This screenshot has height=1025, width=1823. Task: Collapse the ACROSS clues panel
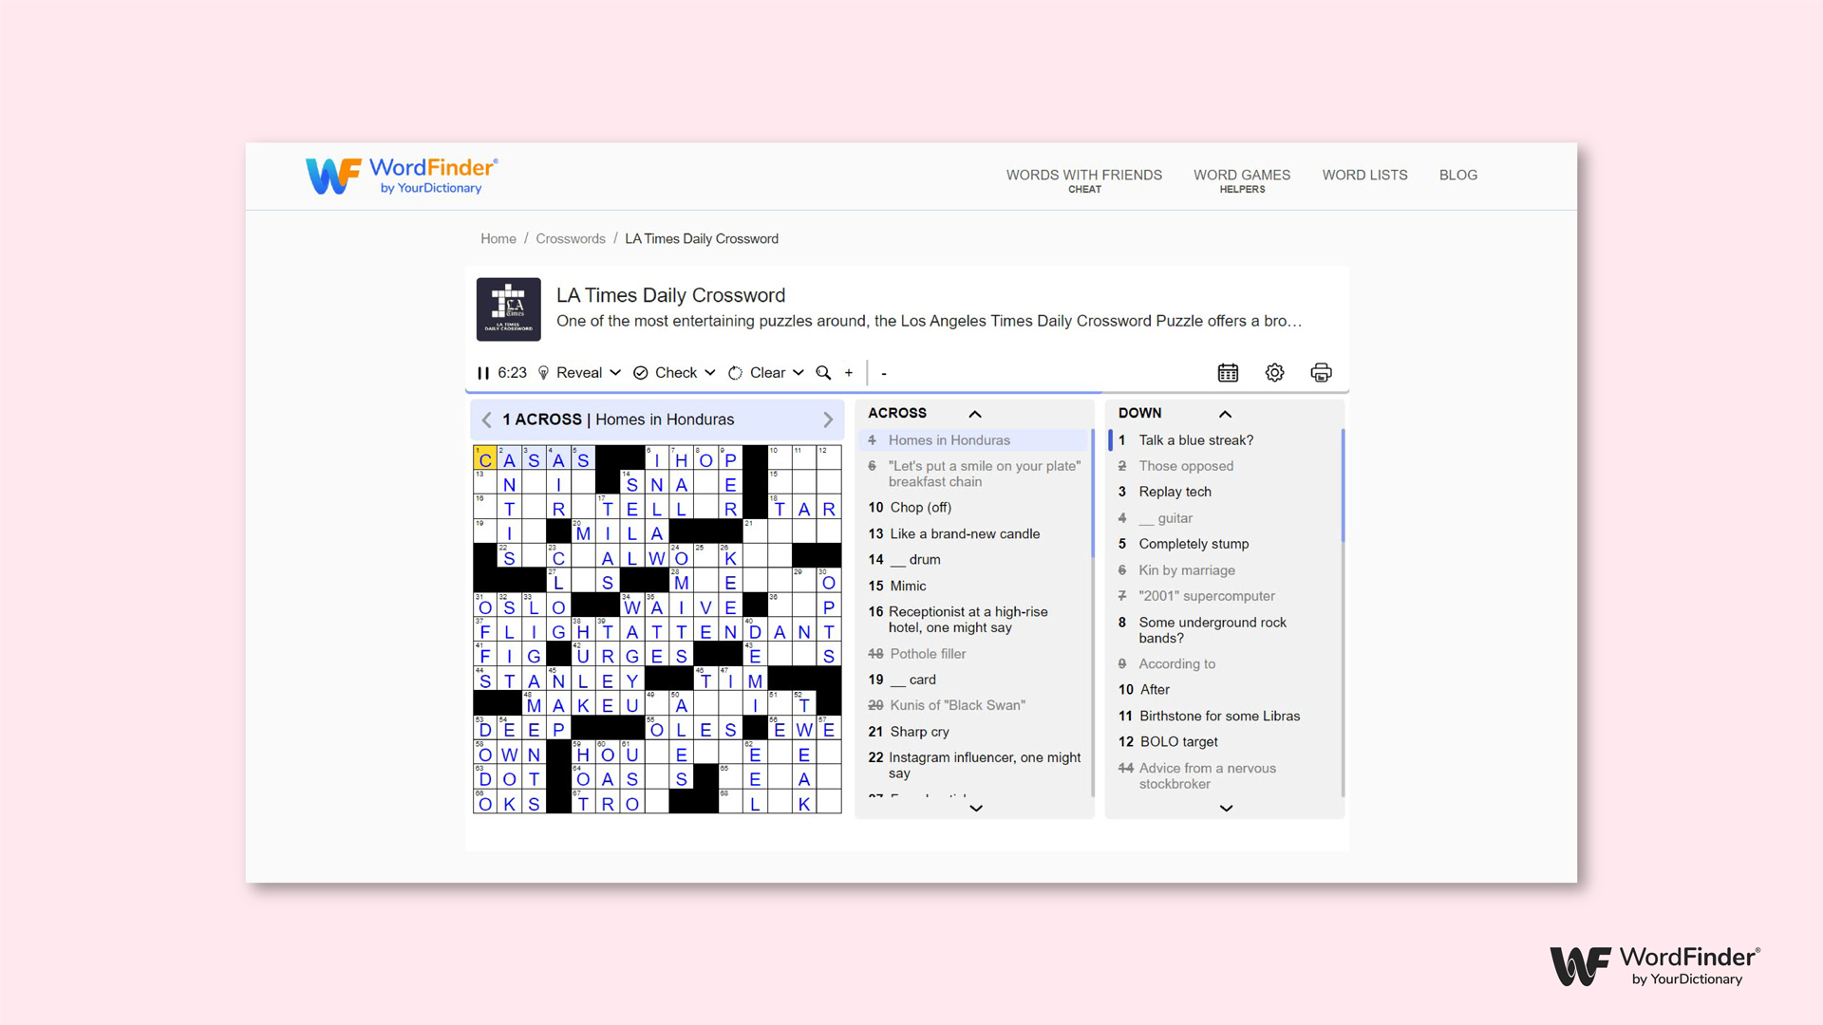point(975,413)
